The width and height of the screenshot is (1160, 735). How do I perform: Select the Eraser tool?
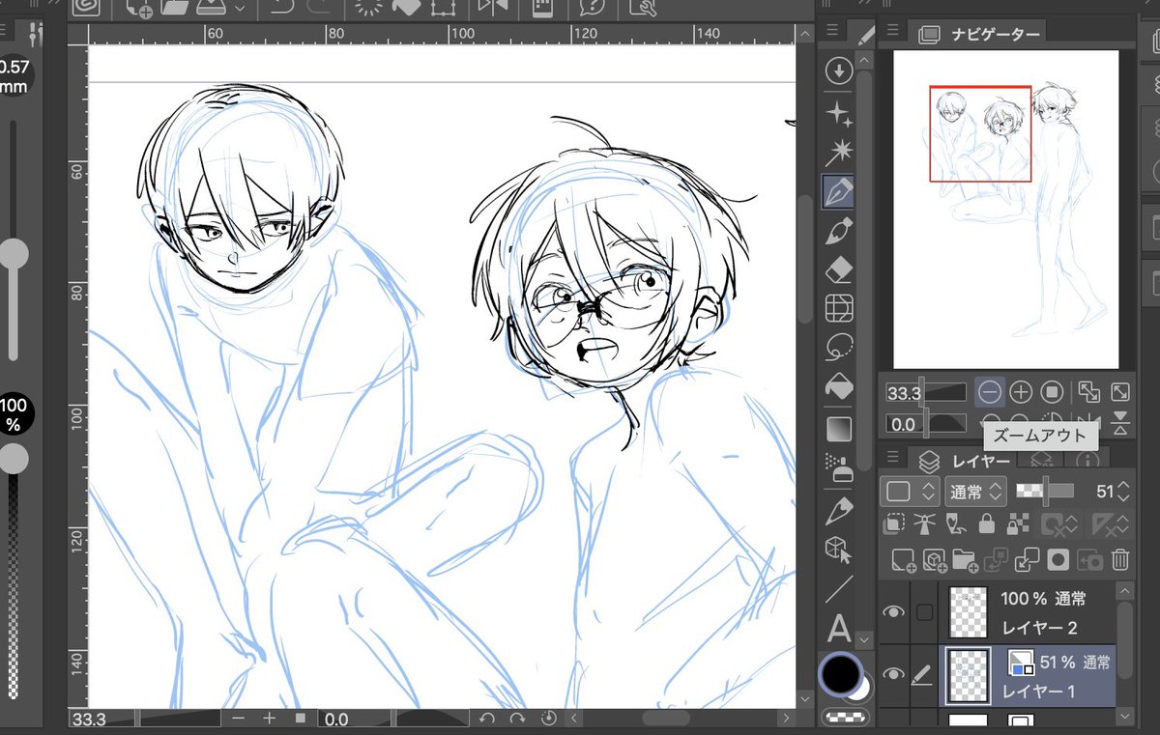click(839, 270)
